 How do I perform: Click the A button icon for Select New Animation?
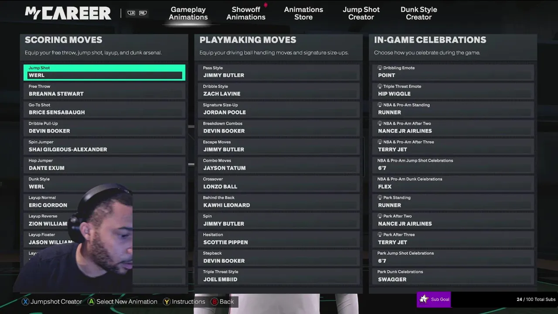91,301
